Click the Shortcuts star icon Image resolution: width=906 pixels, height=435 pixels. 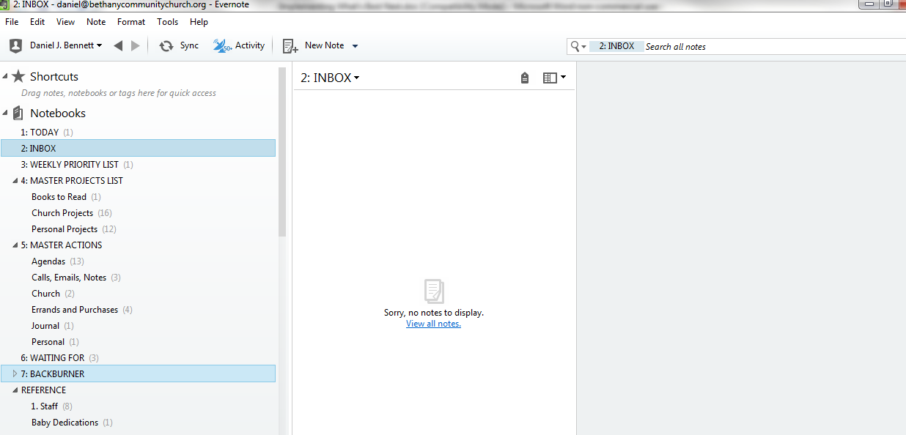18,76
